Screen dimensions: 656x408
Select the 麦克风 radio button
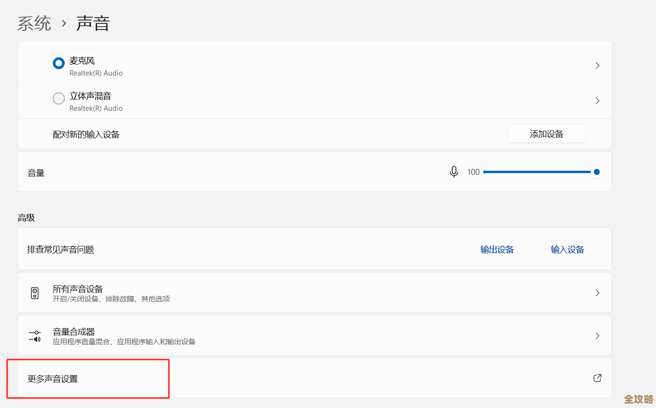pyautogui.click(x=59, y=64)
